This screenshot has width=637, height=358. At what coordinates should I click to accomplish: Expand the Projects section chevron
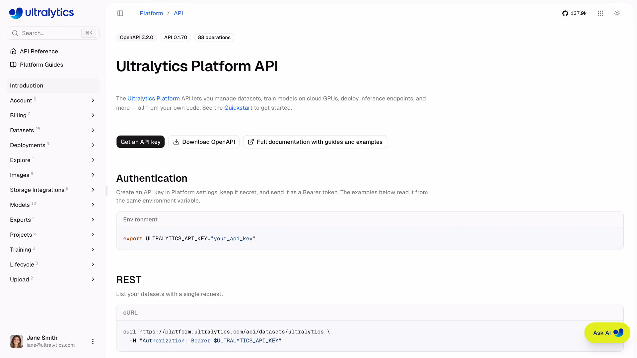(93, 235)
